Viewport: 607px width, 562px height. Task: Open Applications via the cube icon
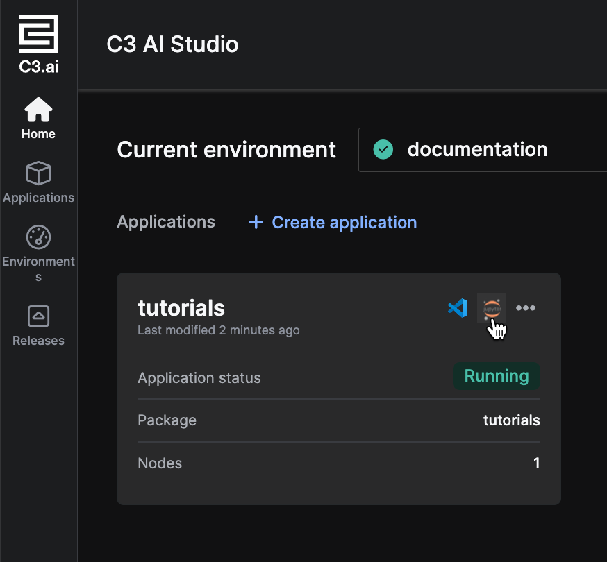(38, 173)
